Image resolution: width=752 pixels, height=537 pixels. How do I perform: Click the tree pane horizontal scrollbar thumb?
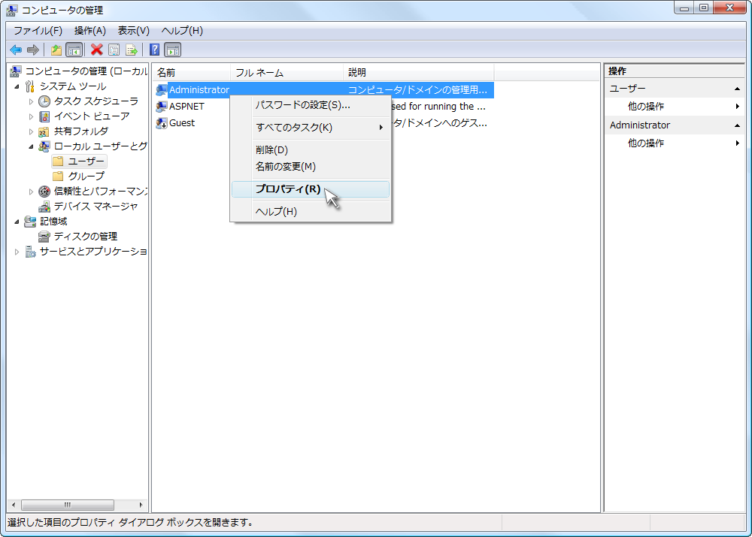[68, 505]
